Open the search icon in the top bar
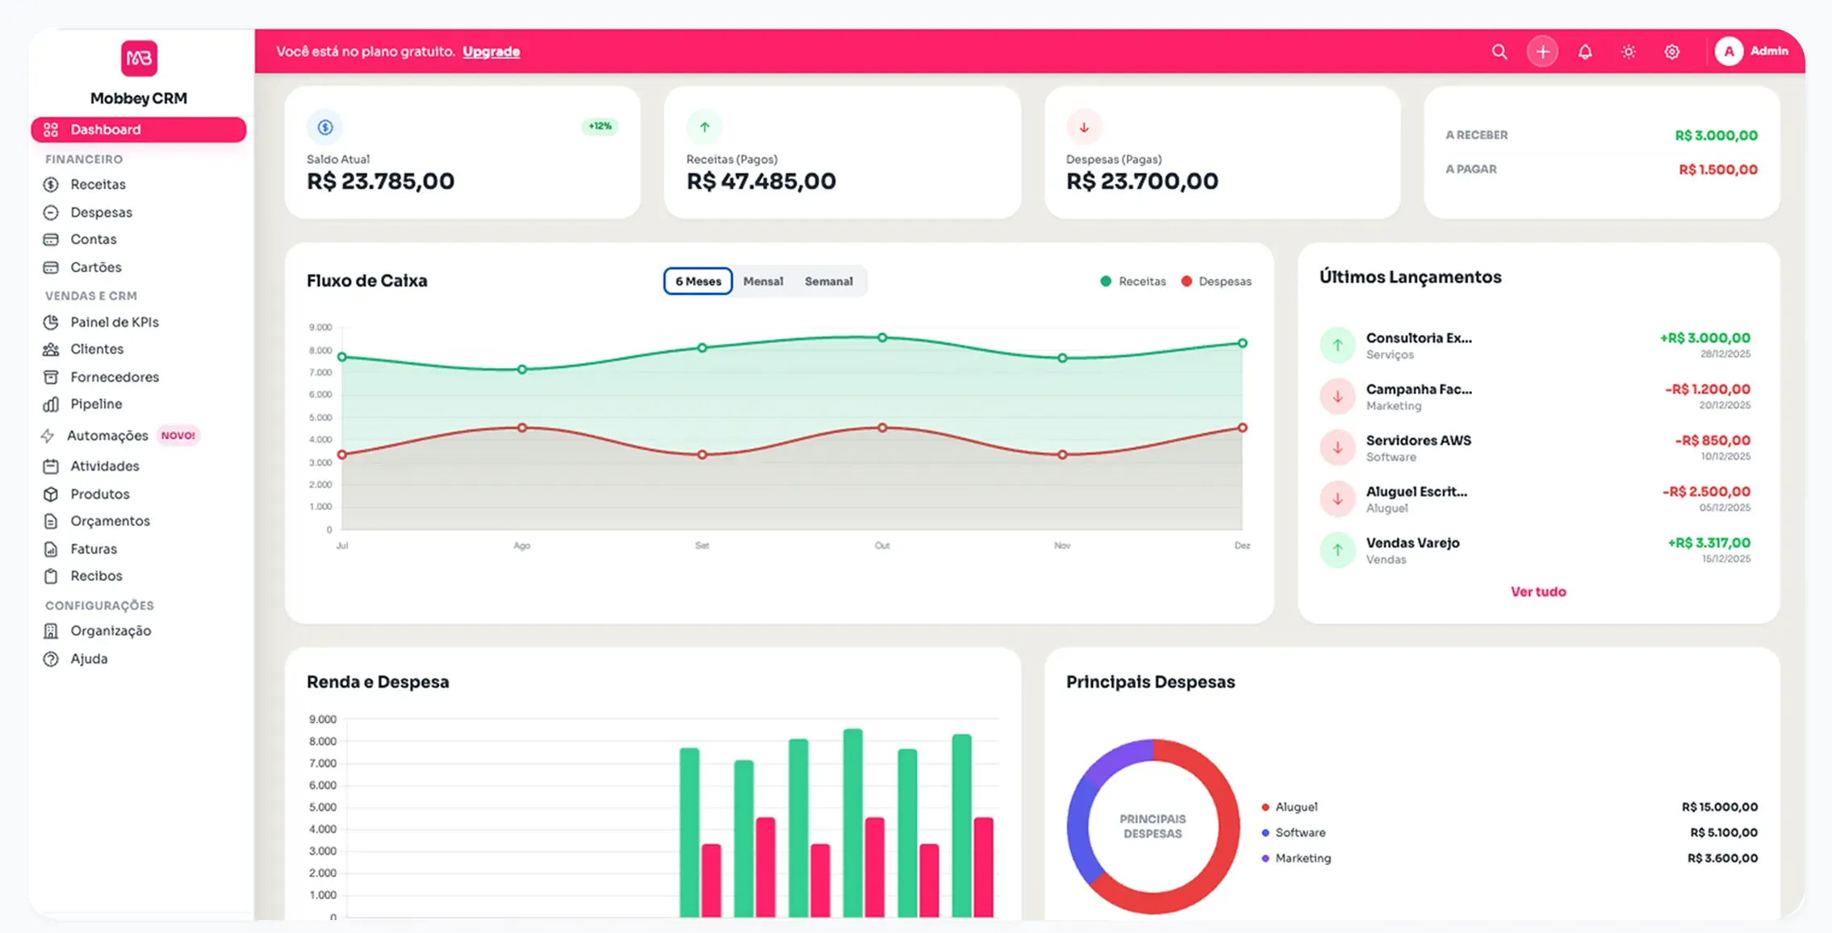The width and height of the screenshot is (1832, 933). [1499, 51]
